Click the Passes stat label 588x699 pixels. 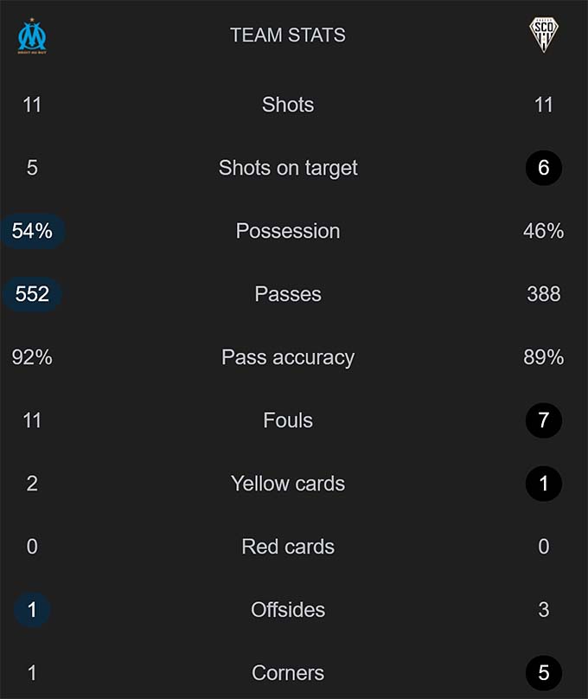[288, 294]
